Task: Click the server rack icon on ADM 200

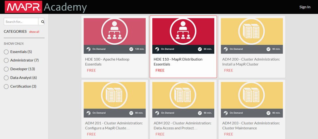Action: 251,31
